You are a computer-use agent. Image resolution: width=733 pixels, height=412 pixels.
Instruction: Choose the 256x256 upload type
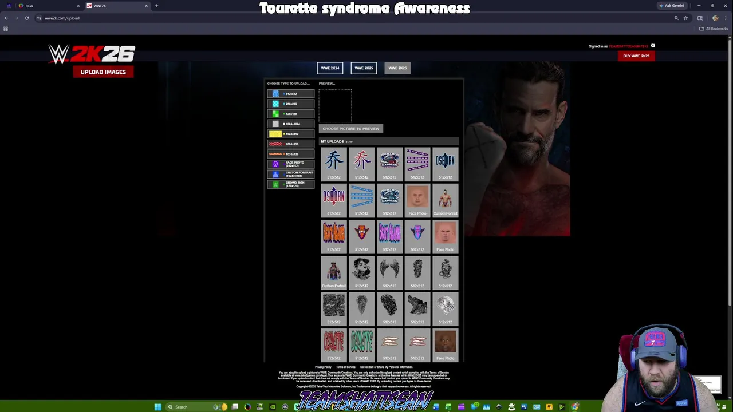[x=291, y=104]
